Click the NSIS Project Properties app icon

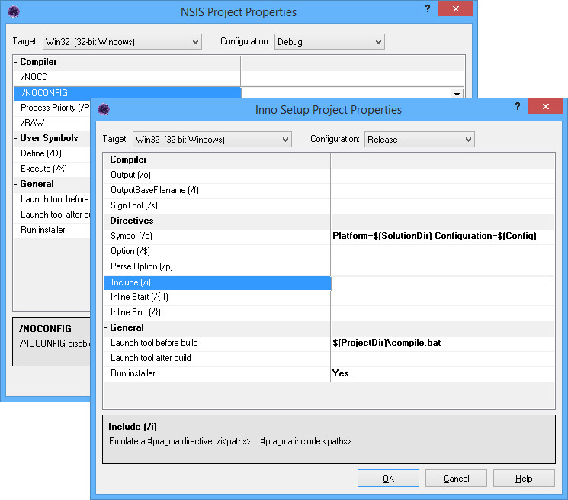point(14,11)
